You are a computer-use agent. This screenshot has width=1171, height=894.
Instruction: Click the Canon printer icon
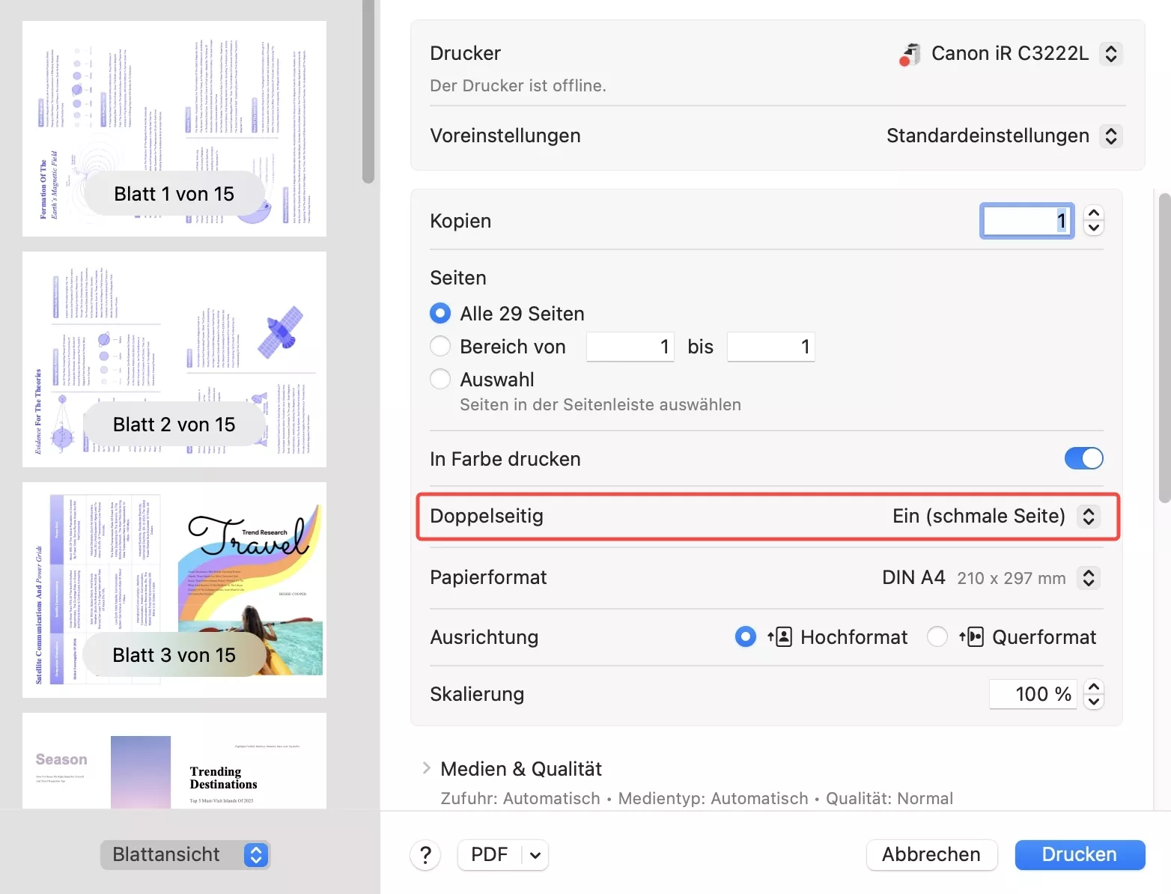click(x=910, y=54)
